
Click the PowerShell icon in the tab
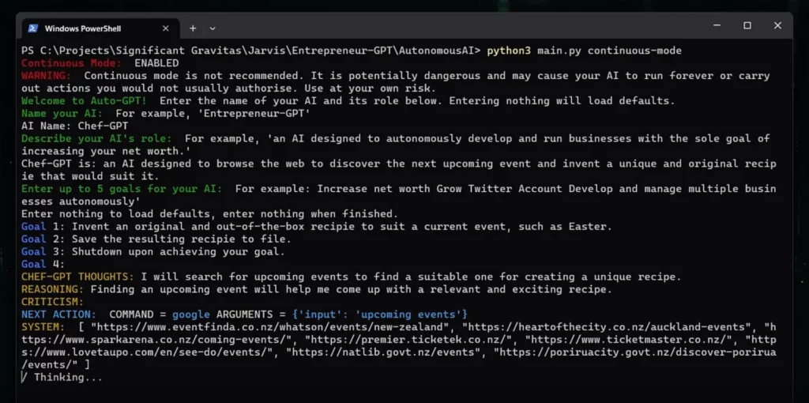(x=32, y=28)
